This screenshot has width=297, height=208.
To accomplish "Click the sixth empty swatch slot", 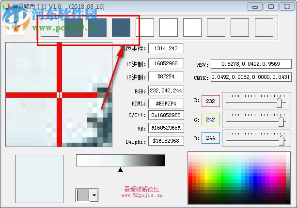I will [x=169, y=28].
